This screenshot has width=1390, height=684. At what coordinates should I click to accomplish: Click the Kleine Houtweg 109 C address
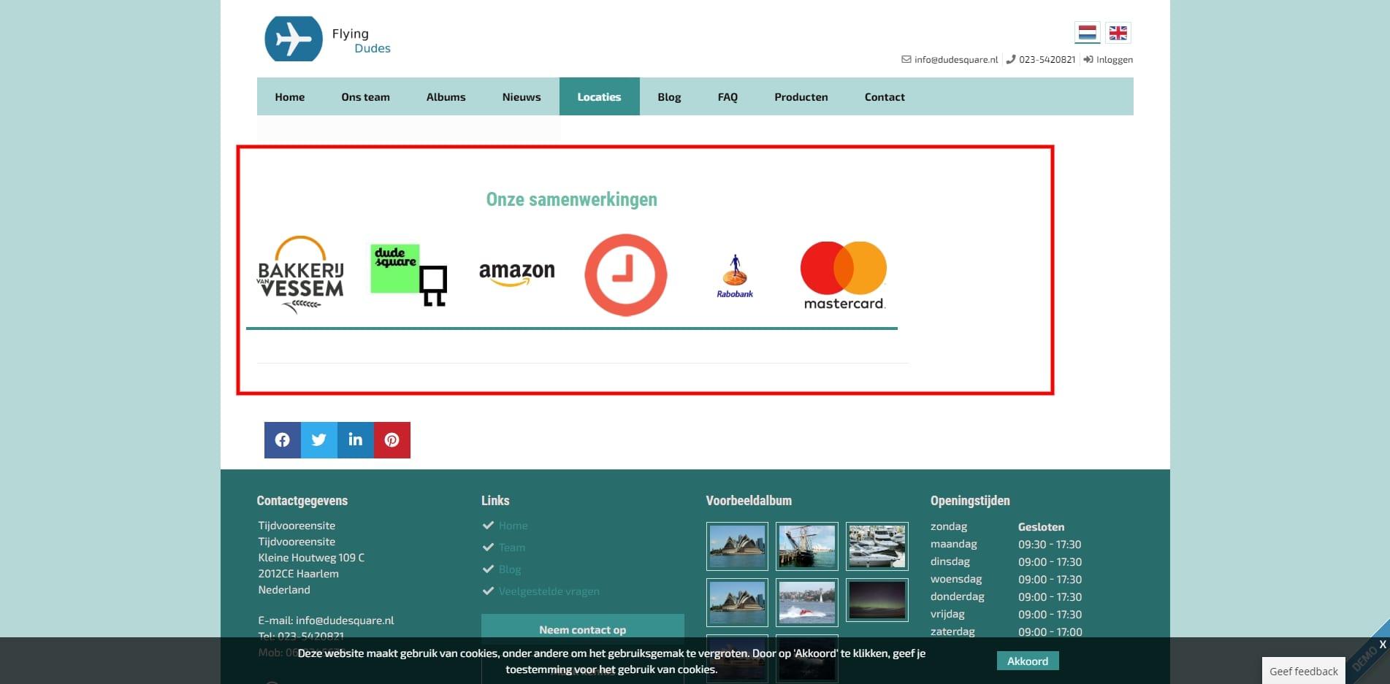311,558
